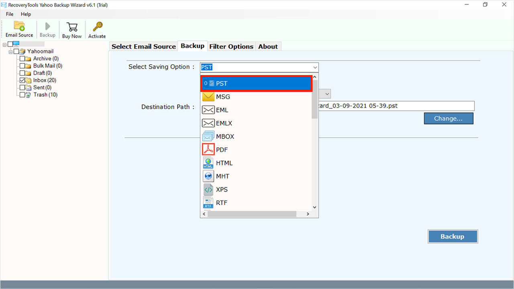The width and height of the screenshot is (514, 289).
Task: Click the list's scroll up arrow
Action: pos(315,77)
